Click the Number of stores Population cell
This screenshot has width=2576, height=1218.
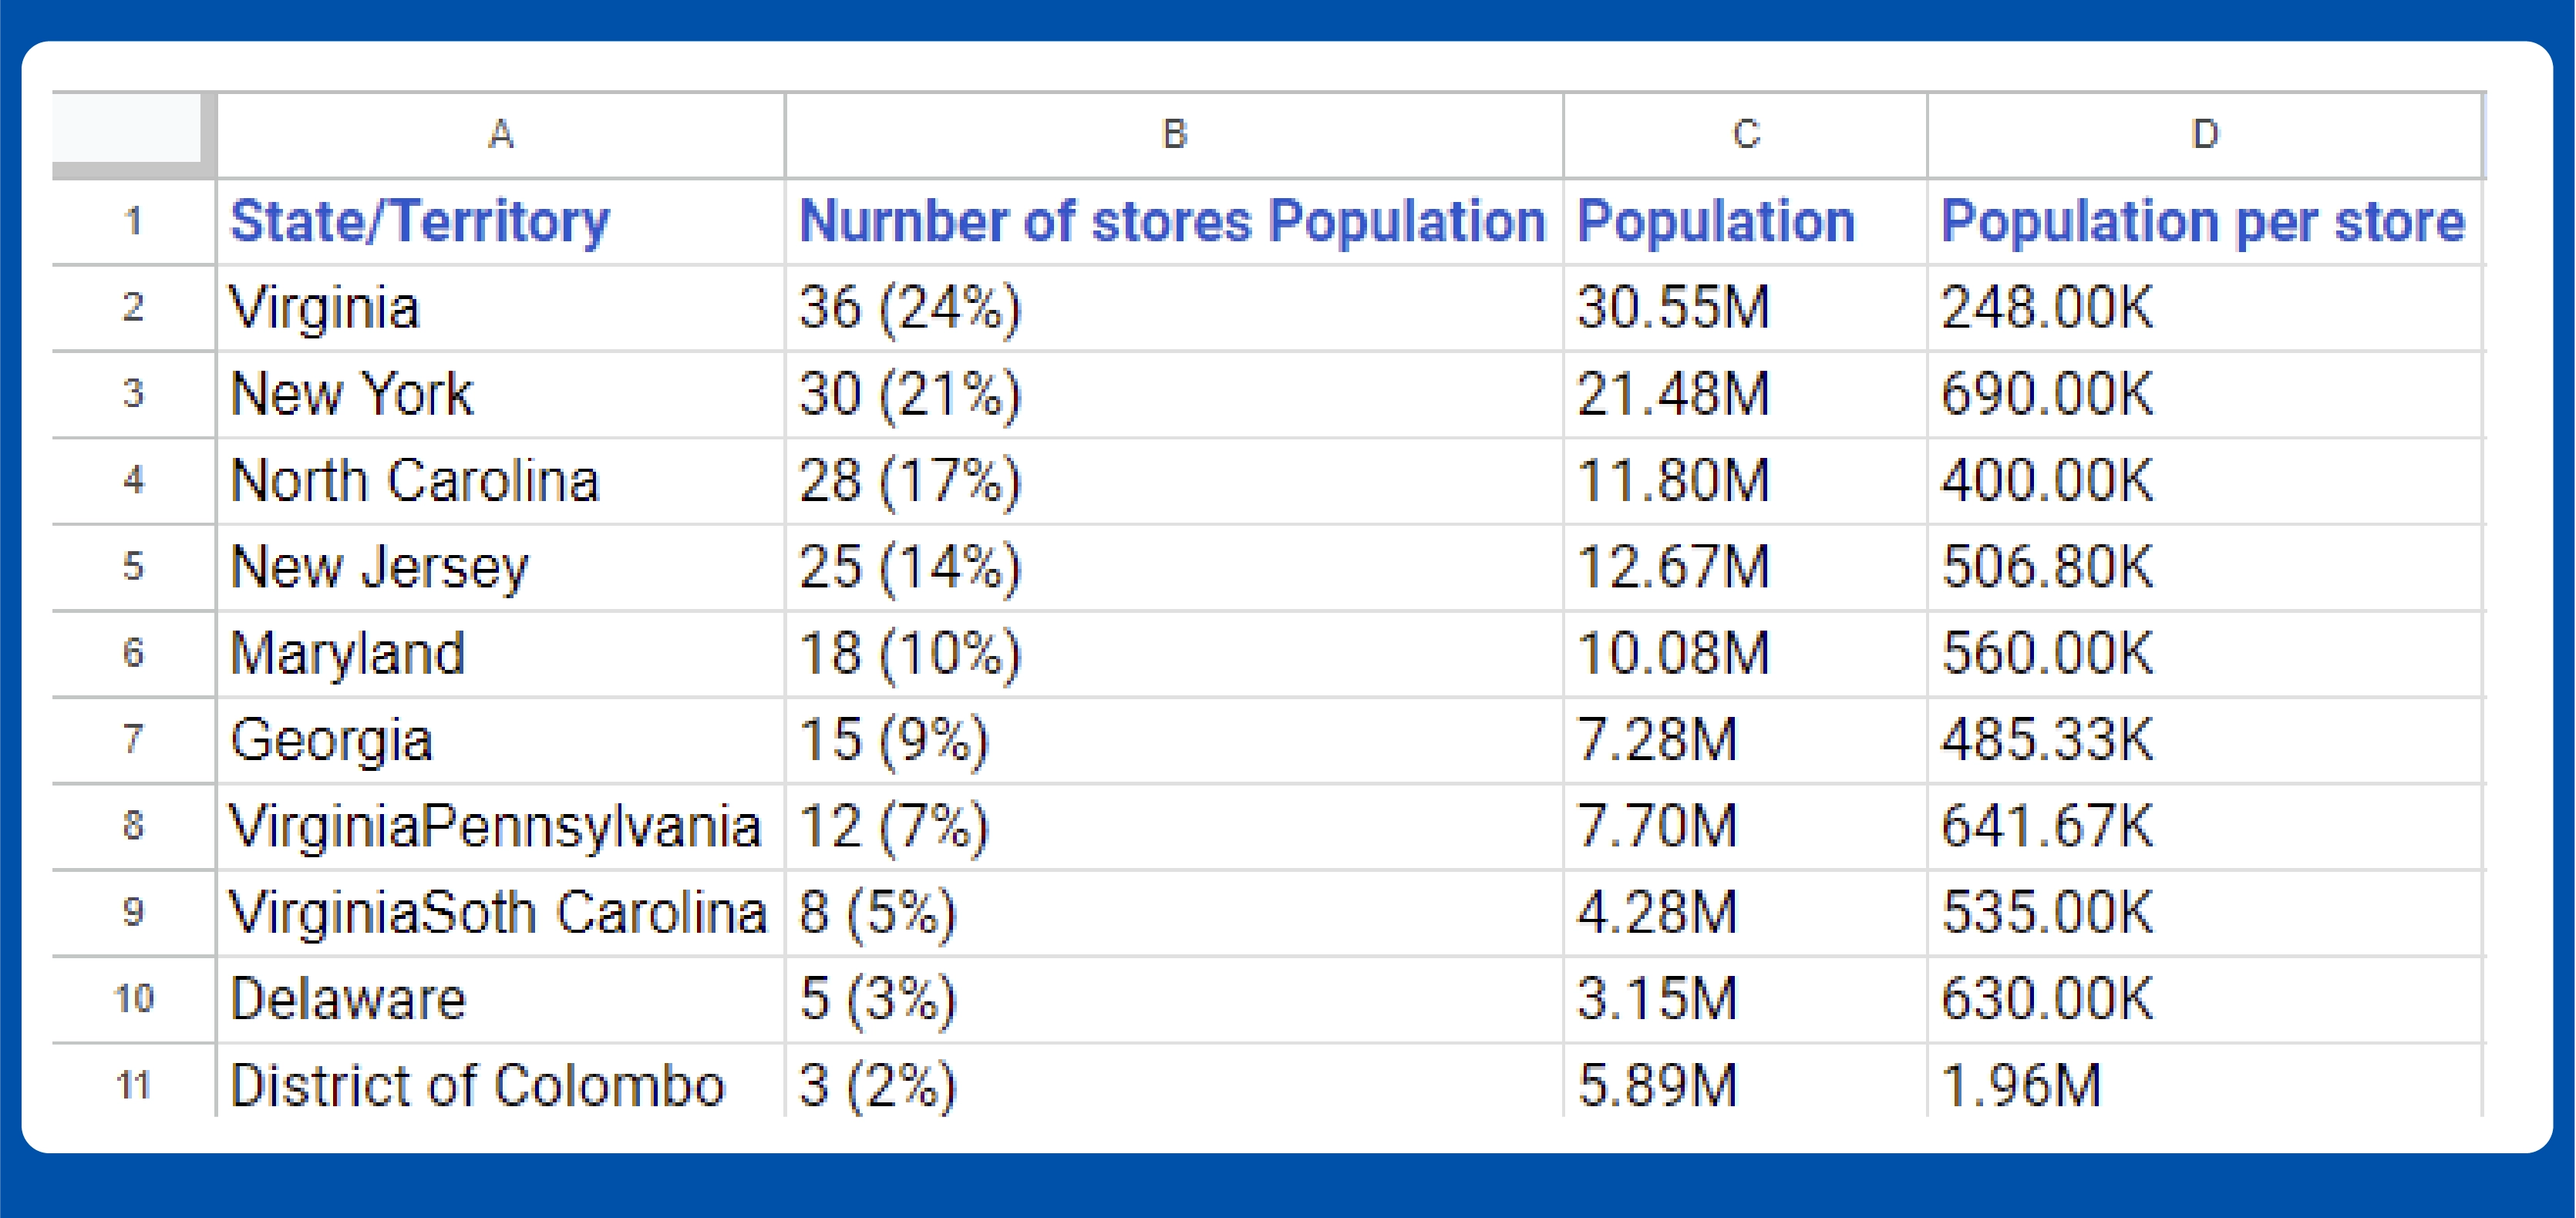pos(1175,222)
